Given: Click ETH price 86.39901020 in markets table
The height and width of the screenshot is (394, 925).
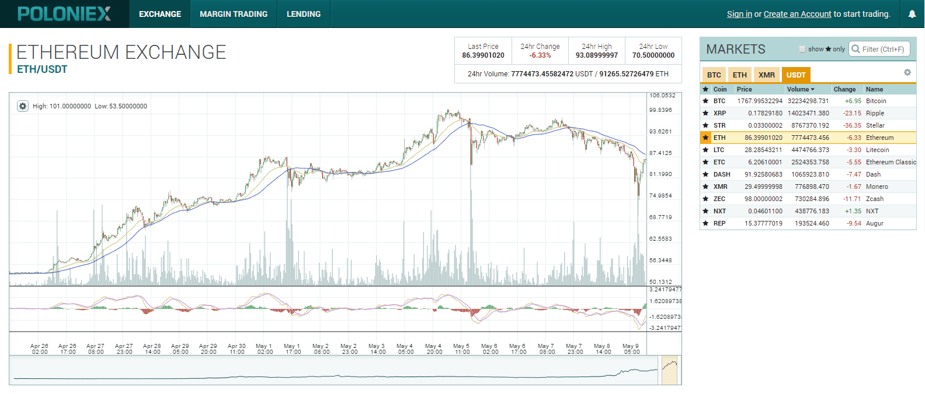Looking at the screenshot, I should 763,138.
